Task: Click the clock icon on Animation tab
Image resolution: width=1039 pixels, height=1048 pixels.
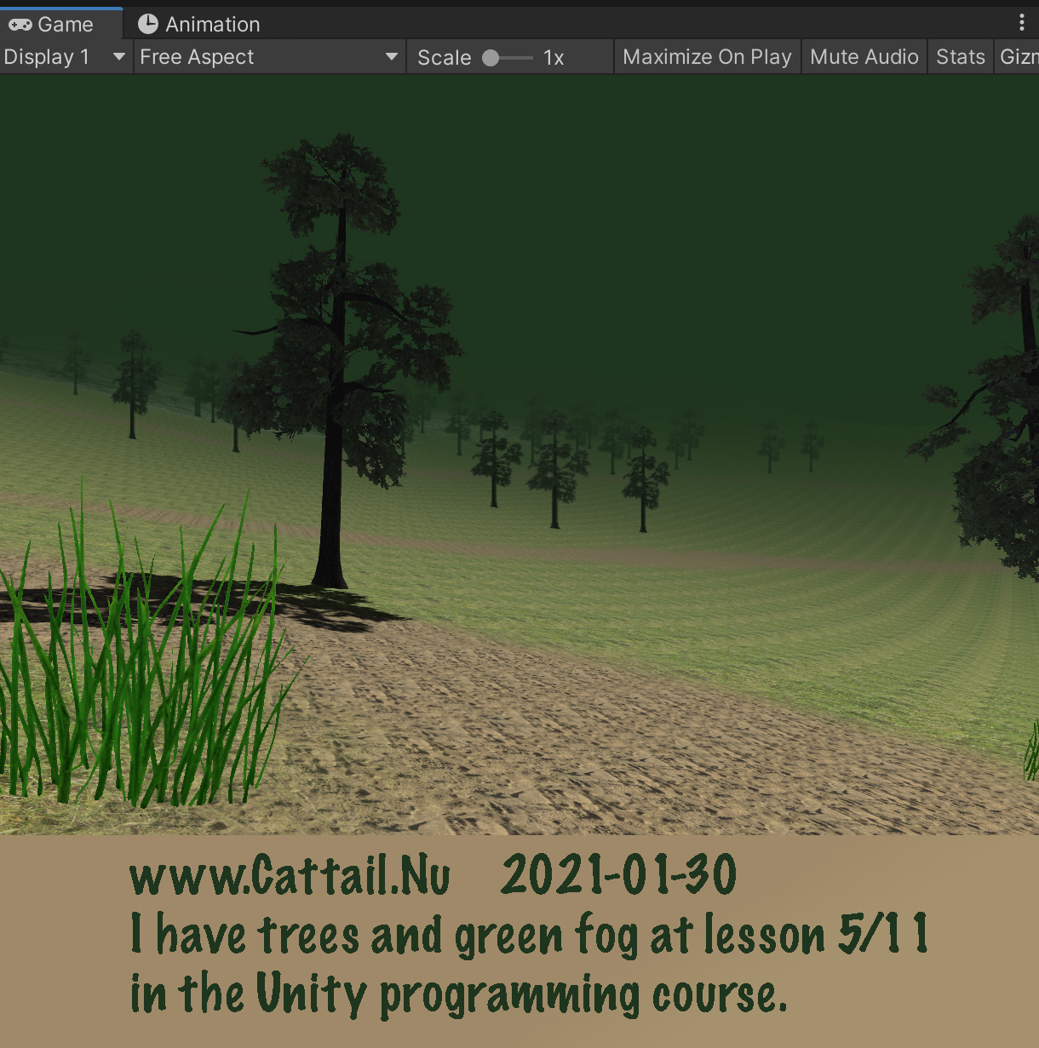Action: coord(148,24)
